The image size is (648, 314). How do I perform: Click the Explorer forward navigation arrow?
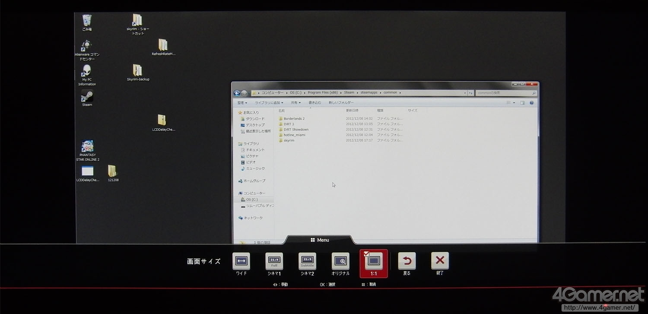coord(244,93)
